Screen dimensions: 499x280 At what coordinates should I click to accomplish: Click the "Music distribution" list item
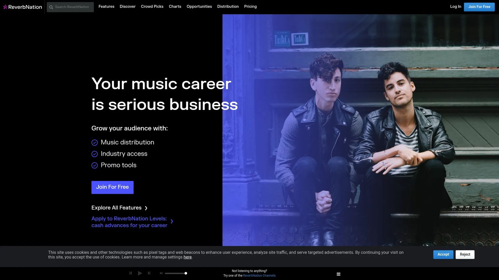coord(123,142)
